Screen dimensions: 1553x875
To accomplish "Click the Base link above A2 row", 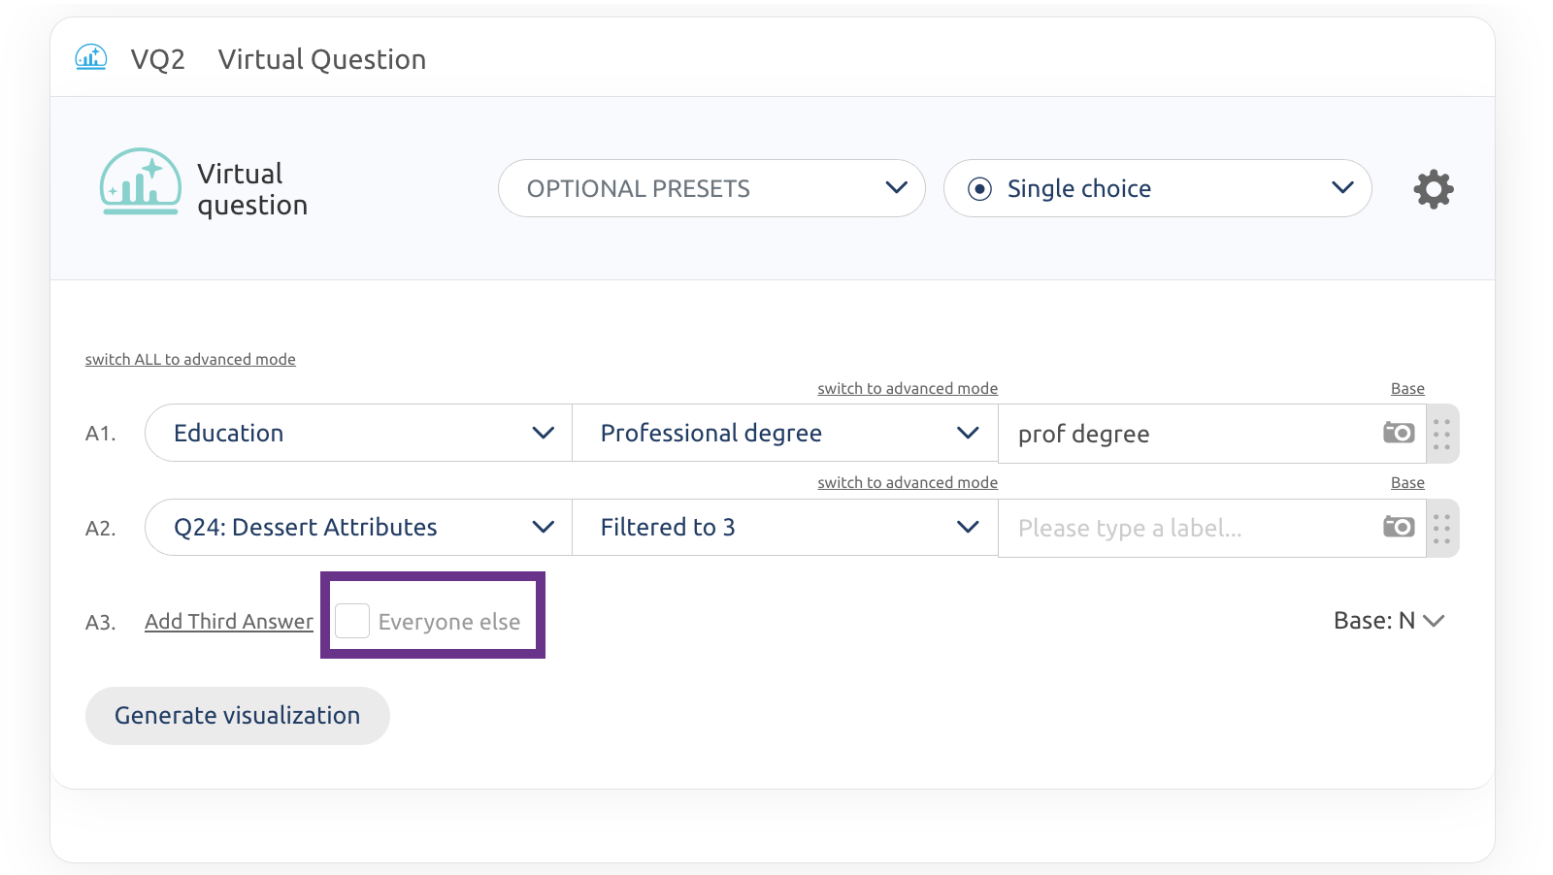I will [x=1407, y=482].
